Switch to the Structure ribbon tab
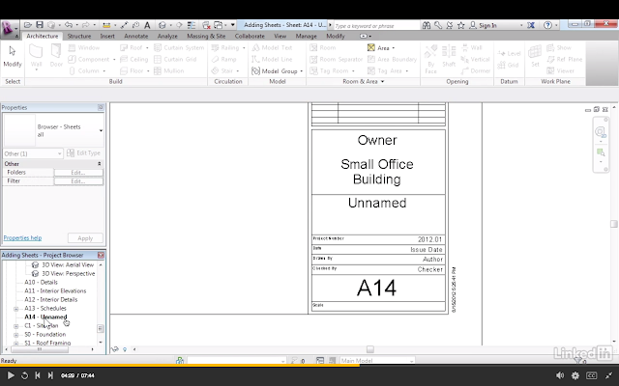619x386 pixels. coord(79,36)
